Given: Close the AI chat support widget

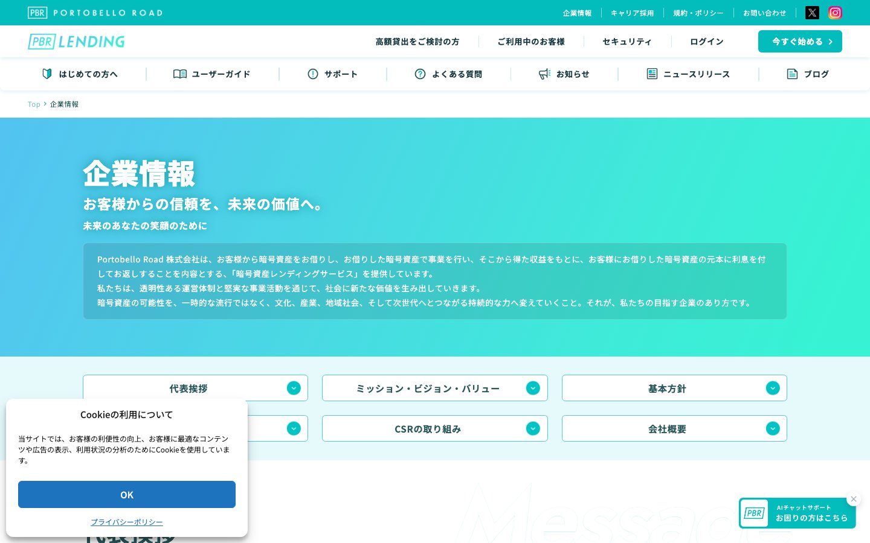Looking at the screenshot, I should coord(854,499).
